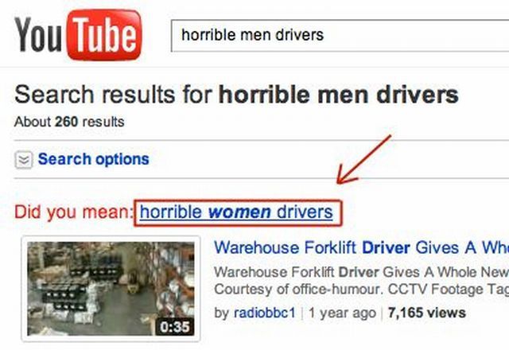The width and height of the screenshot is (509, 350).
Task: Expand search options via double-chevron icon
Action: [x=24, y=160]
